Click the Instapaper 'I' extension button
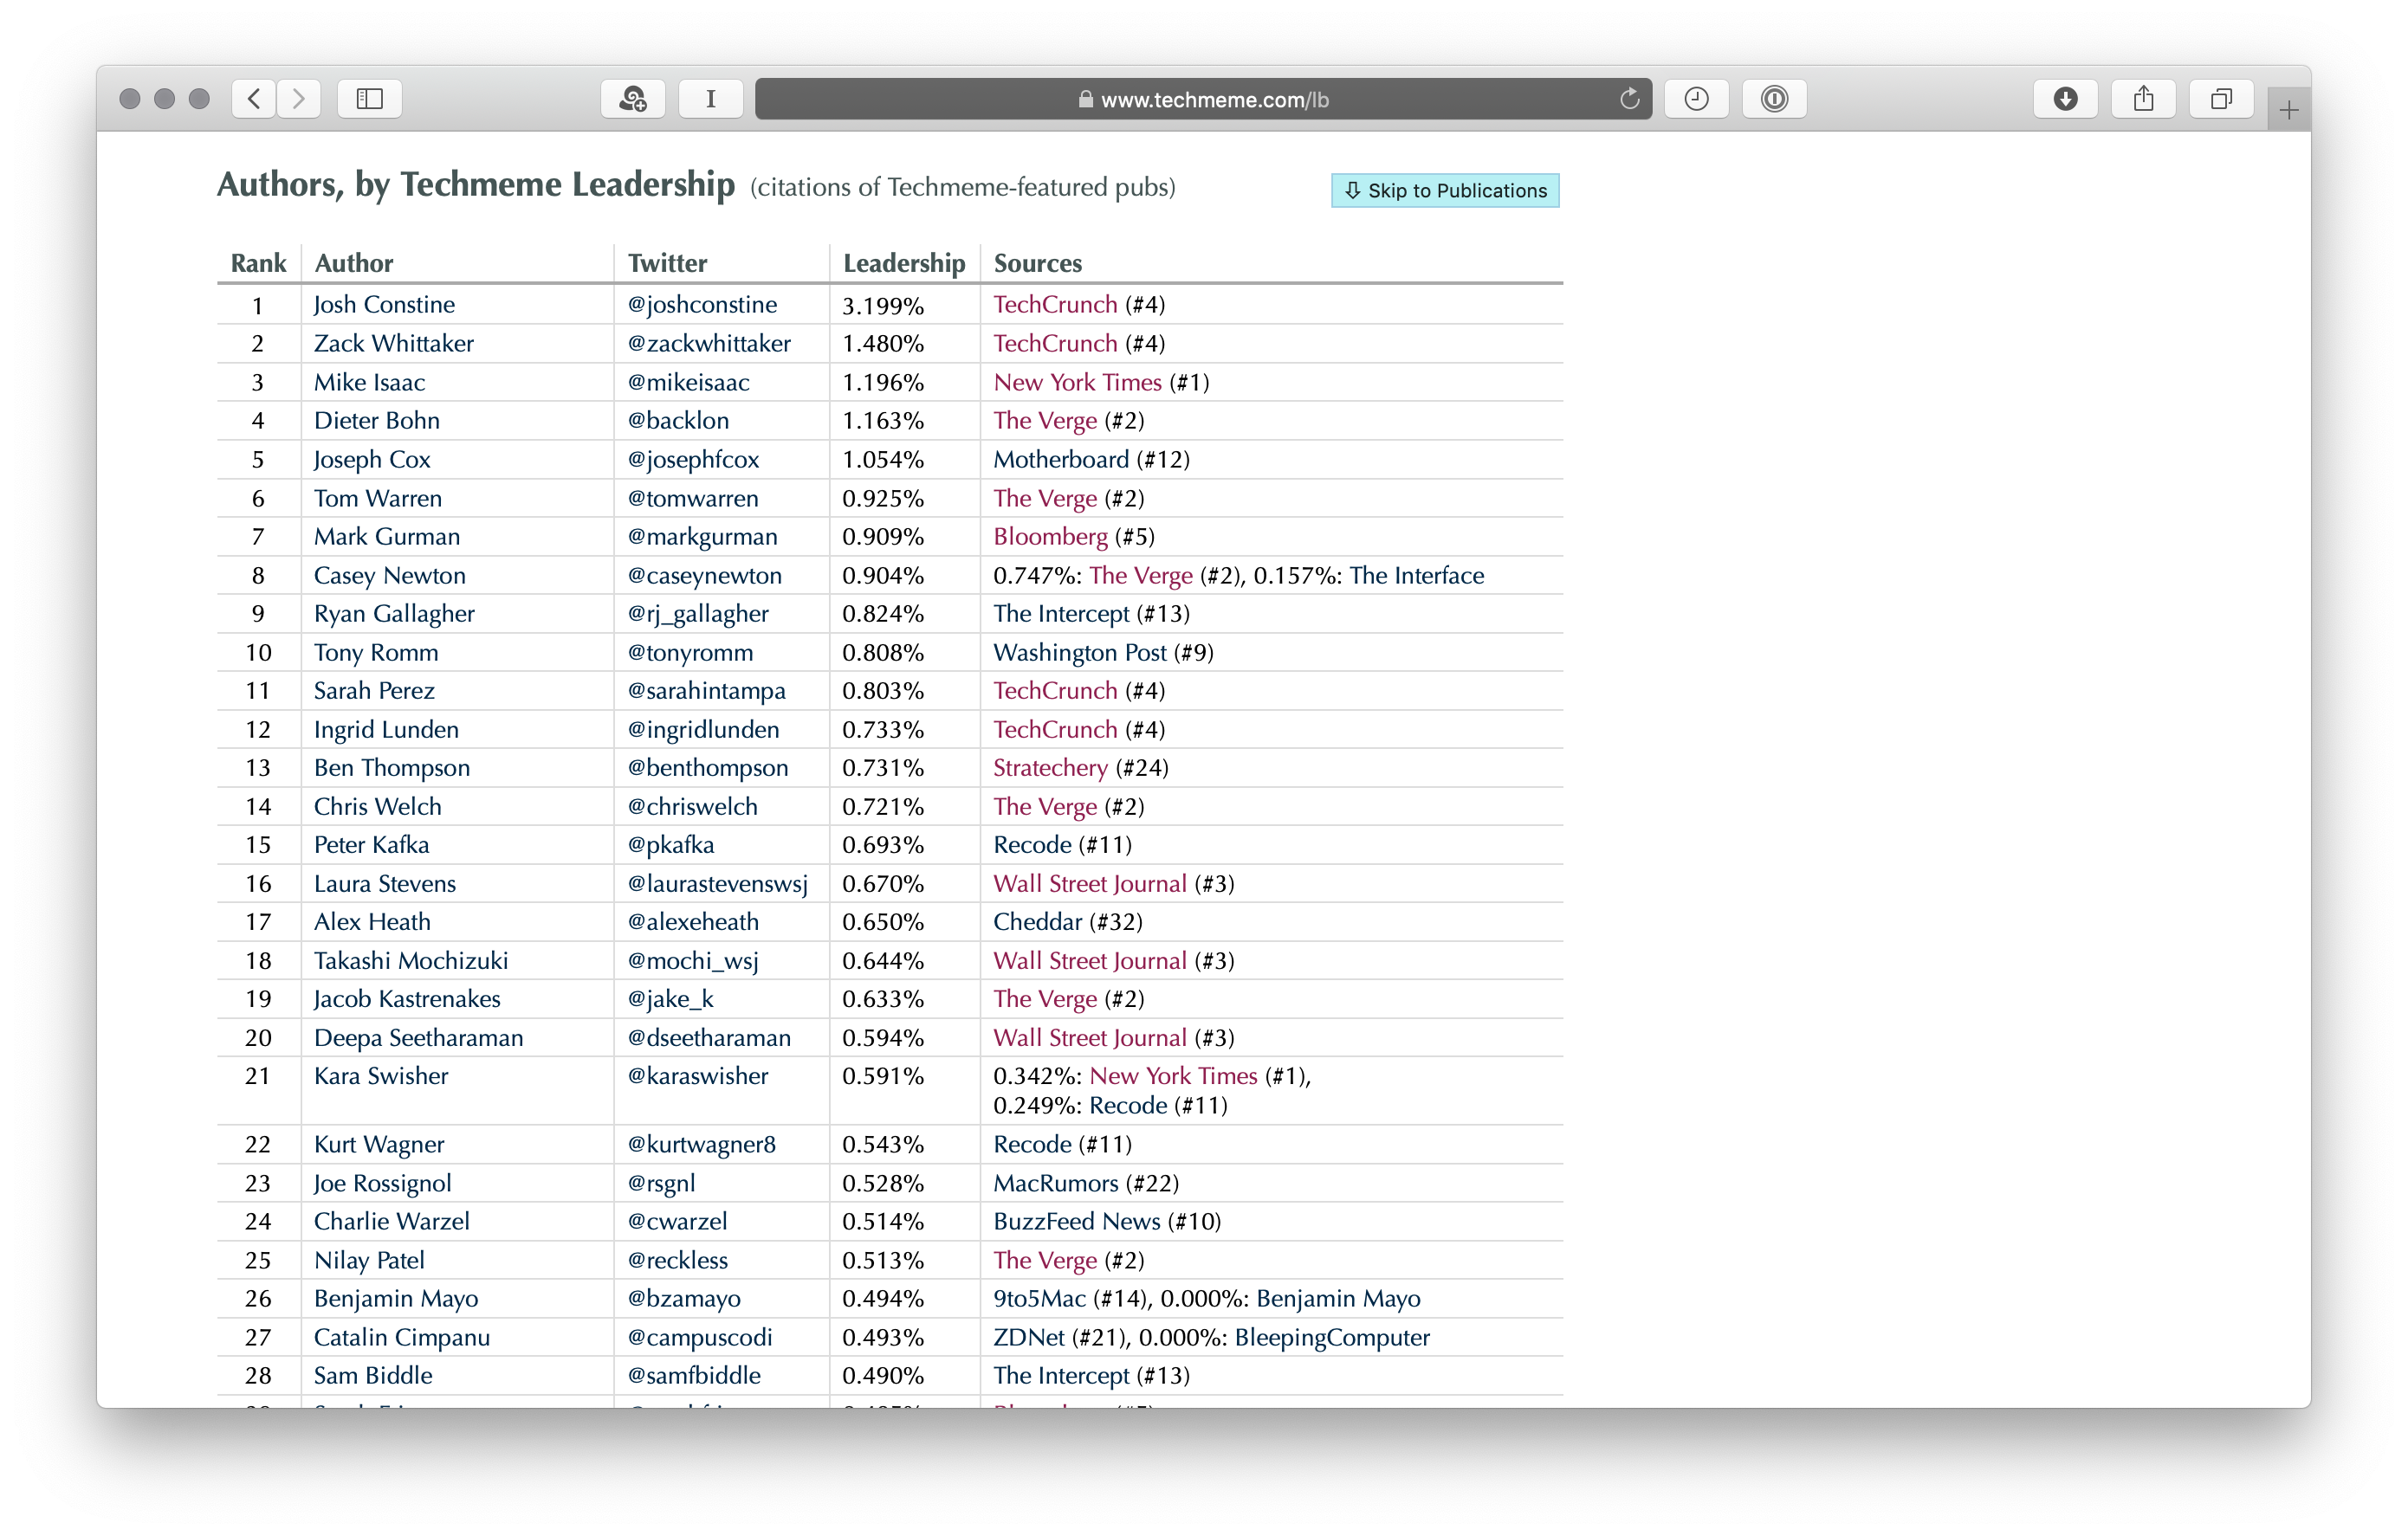The image size is (2408, 1536). (x=710, y=99)
